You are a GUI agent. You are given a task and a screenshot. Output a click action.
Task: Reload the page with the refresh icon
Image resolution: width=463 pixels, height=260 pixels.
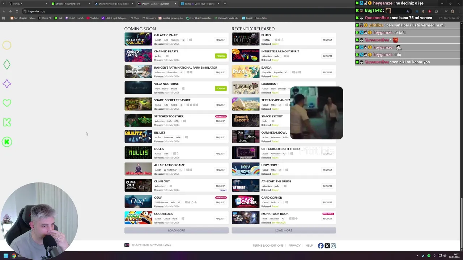click(x=17, y=11)
